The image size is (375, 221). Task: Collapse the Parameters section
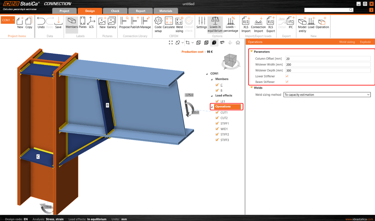pyautogui.click(x=251, y=52)
